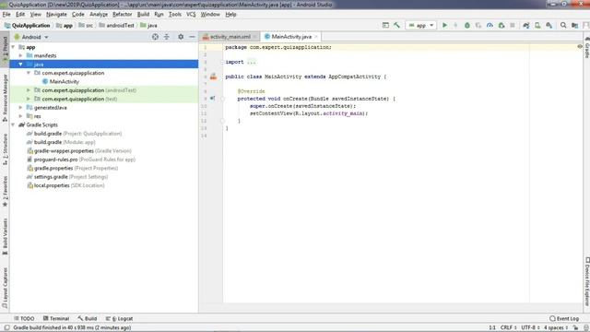The image size is (590, 332).
Task: Expand com.expert.quizapplication (test) package
Action: point(29,99)
